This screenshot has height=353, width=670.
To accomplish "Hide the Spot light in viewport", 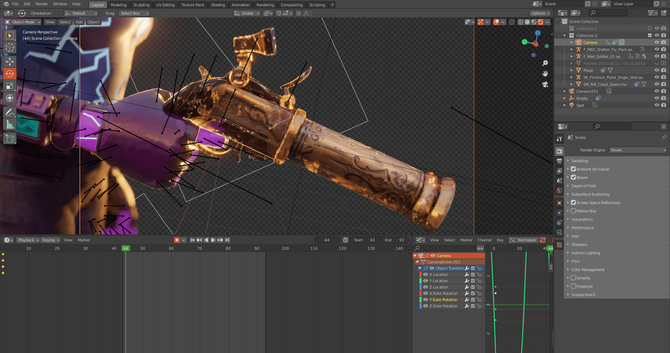I will 657,105.
